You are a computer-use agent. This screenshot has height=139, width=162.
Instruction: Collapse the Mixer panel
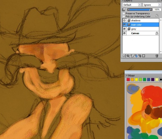pos(127,75)
